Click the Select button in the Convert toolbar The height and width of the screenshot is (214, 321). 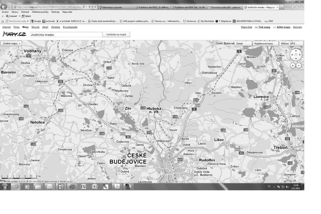point(26,16)
